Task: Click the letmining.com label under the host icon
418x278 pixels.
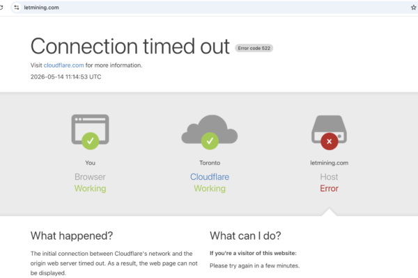Action: point(330,163)
